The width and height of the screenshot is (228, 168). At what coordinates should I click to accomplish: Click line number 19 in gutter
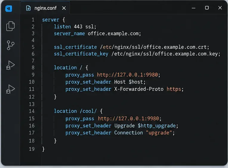(32, 149)
